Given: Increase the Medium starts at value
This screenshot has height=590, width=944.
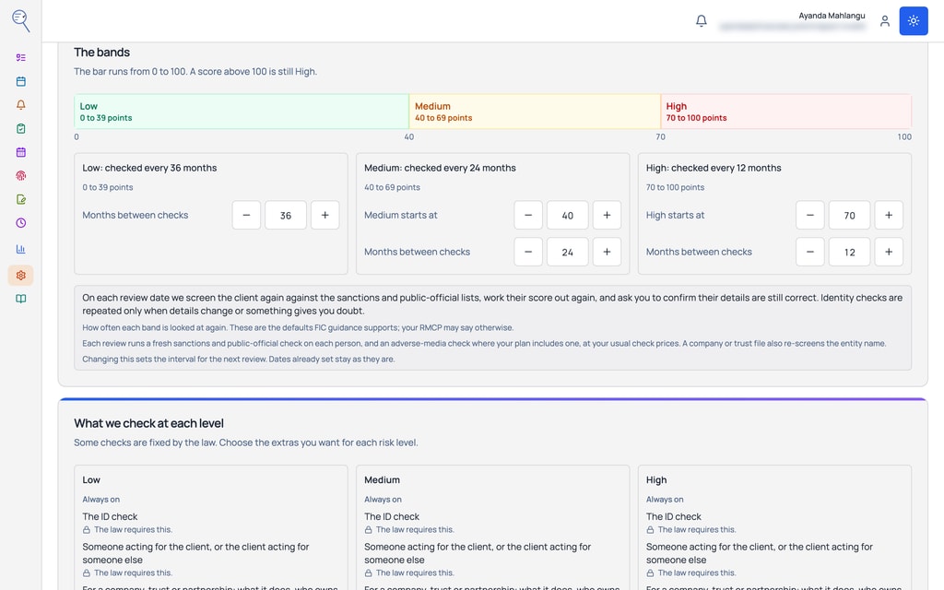Looking at the screenshot, I should [607, 215].
